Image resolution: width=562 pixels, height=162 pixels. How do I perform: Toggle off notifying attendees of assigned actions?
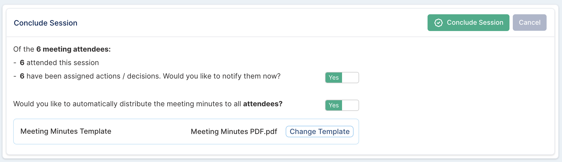click(x=342, y=77)
